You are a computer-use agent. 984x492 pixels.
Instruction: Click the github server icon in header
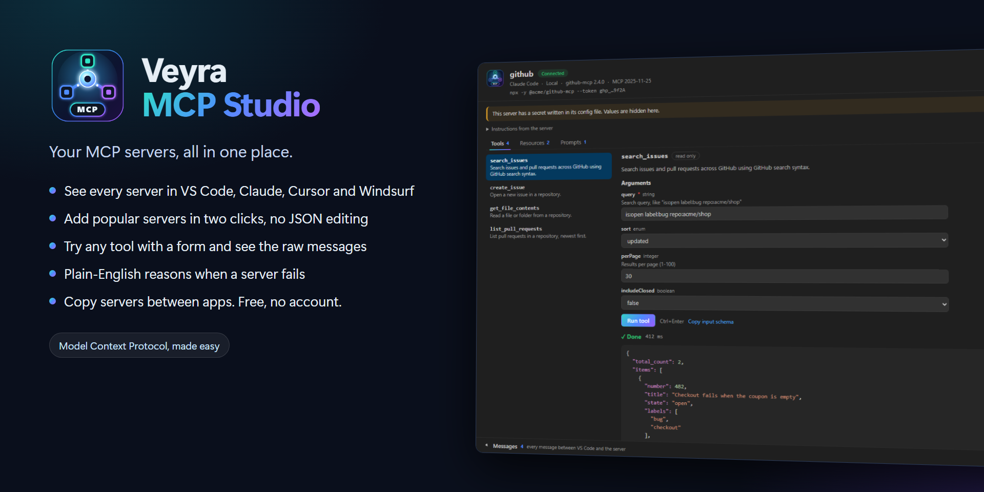(x=495, y=78)
